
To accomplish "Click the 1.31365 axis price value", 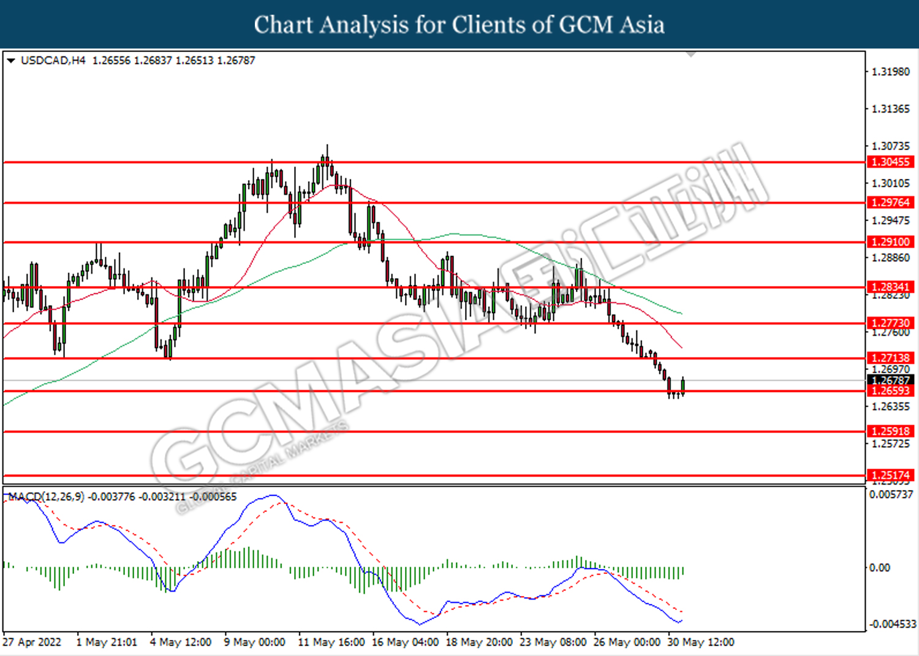I will (x=891, y=109).
